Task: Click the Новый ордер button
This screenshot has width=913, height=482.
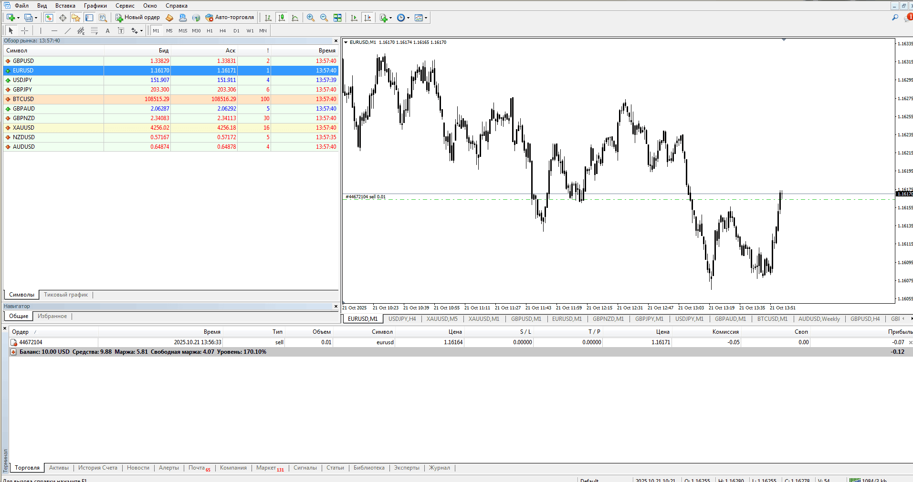Action: pyautogui.click(x=137, y=18)
